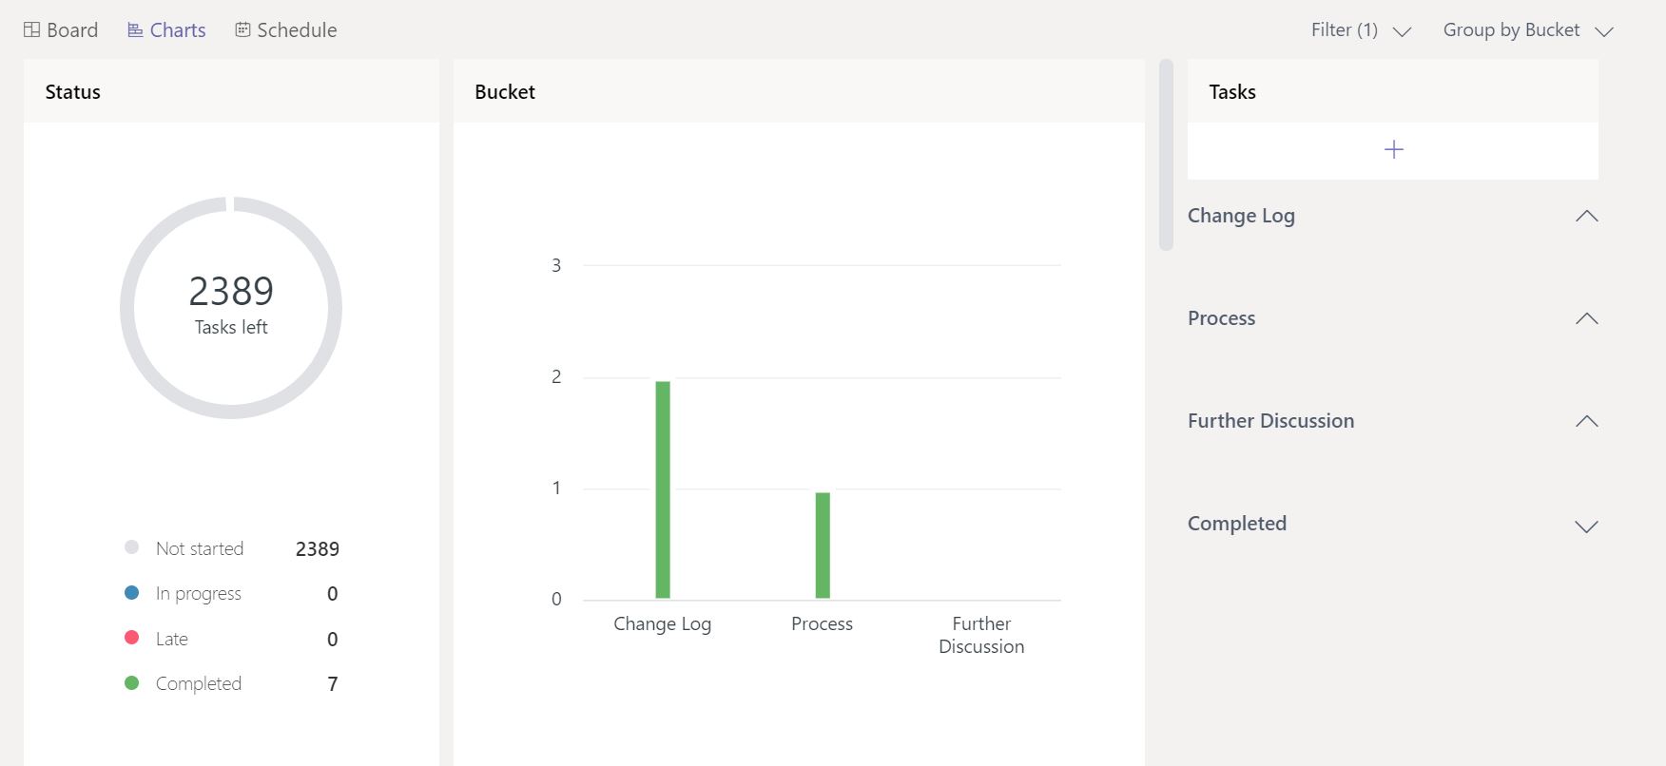Select the Process bucket heading
The image size is (1666, 766).
pyautogui.click(x=1221, y=318)
